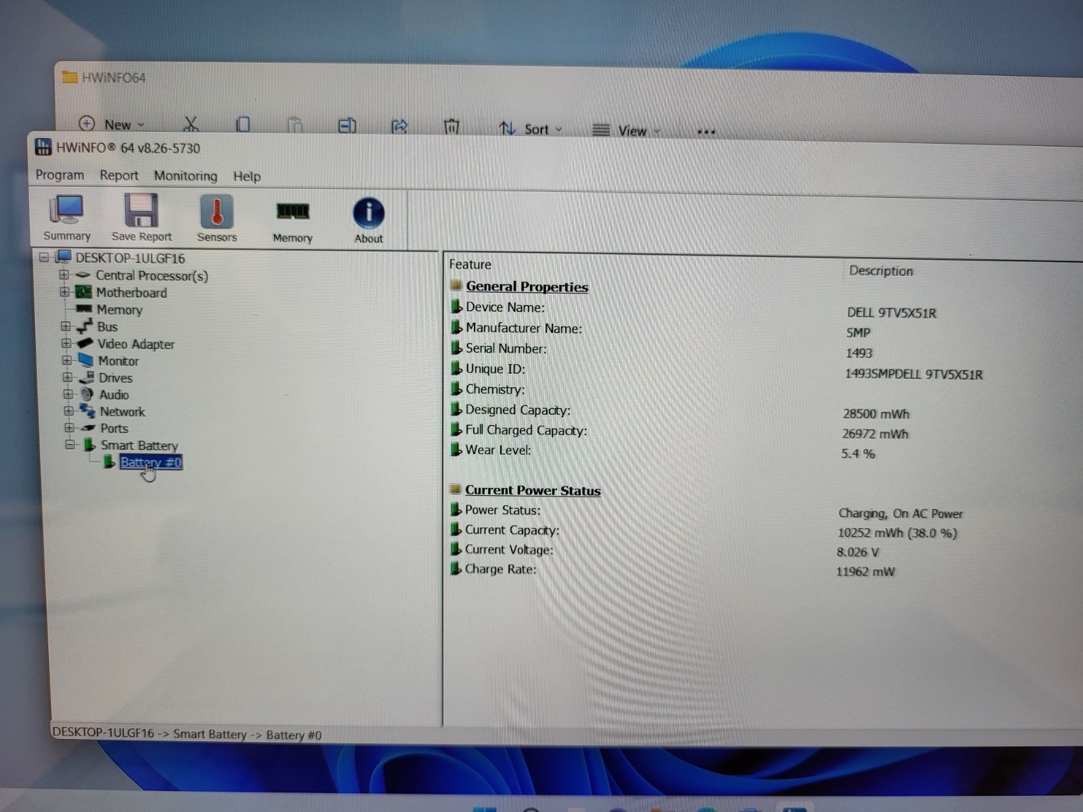
Task: Click the HWiNFO64 folder icon in Explorer title
Action: tap(69, 77)
